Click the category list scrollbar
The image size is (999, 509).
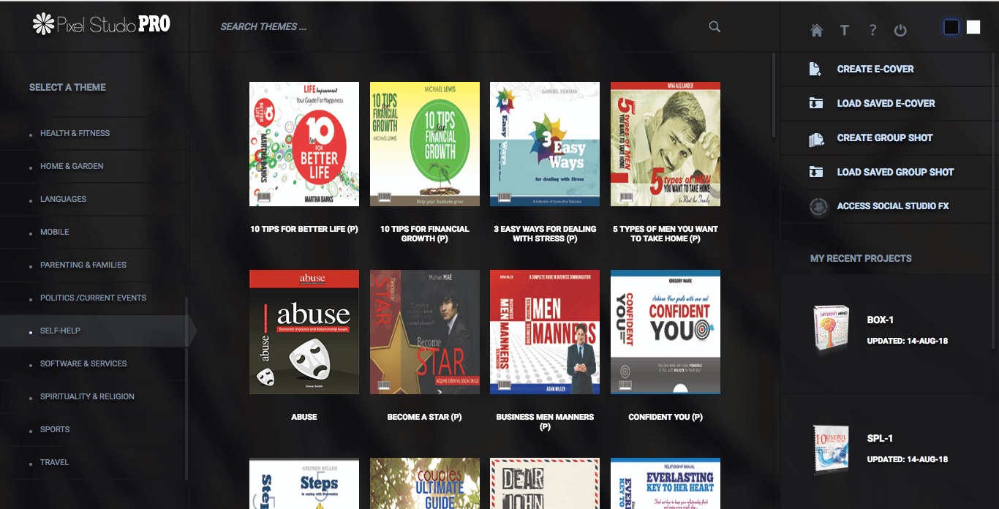tap(186, 388)
